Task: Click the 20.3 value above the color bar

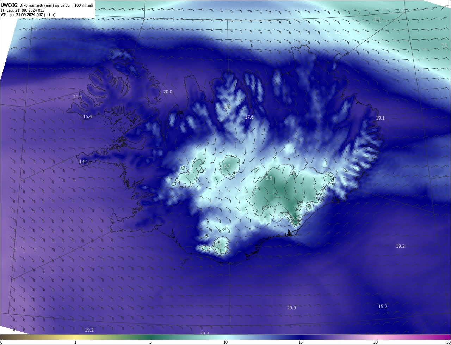Action: 204,333
